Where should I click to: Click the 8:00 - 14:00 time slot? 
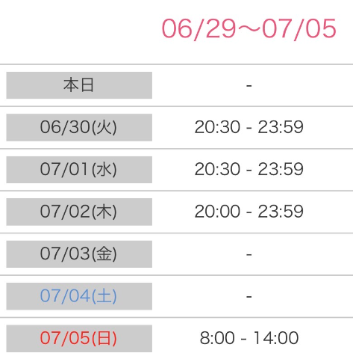click(x=249, y=338)
